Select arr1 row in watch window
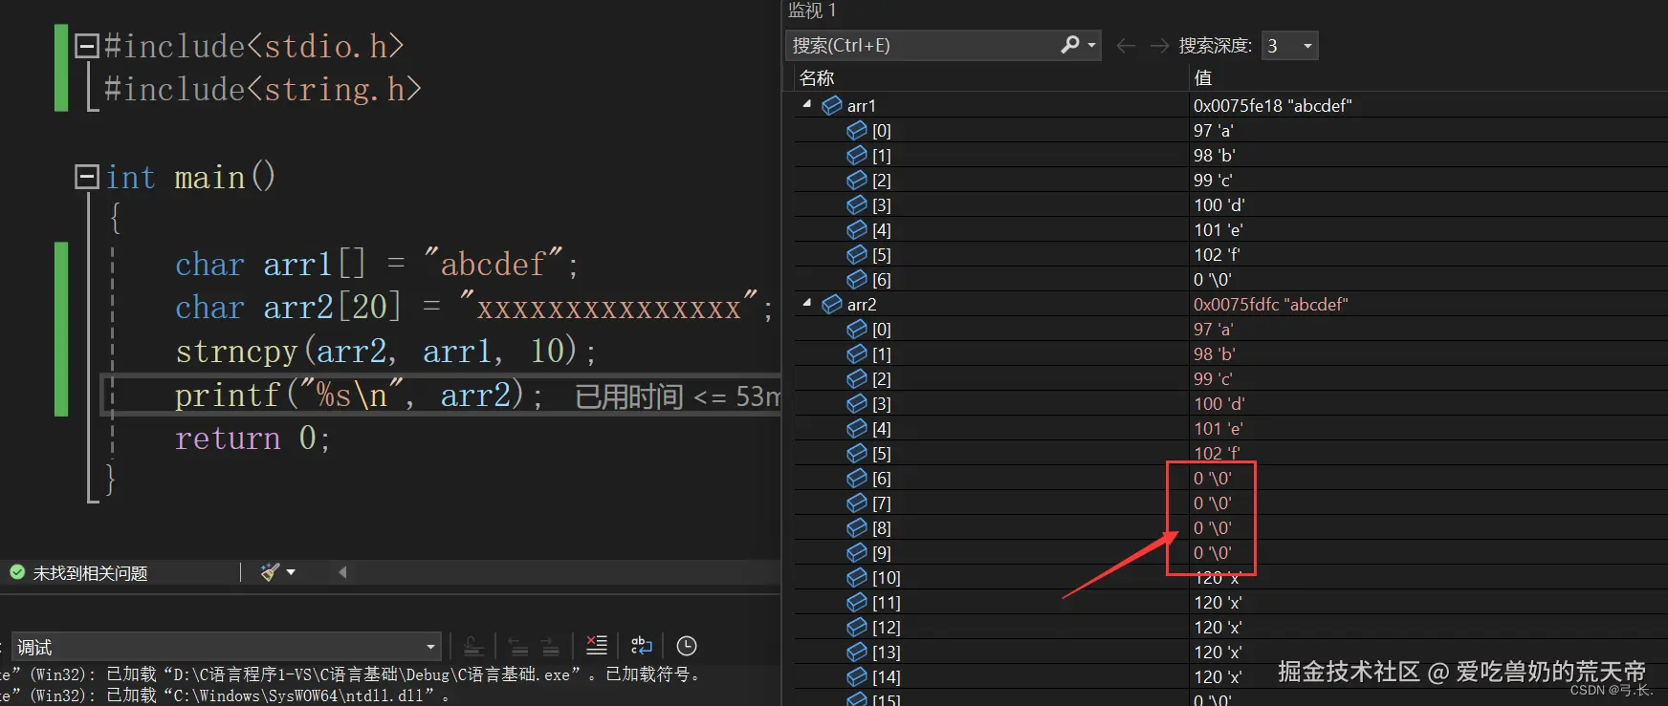Screen dimensions: 1668x706 click(1231, 105)
